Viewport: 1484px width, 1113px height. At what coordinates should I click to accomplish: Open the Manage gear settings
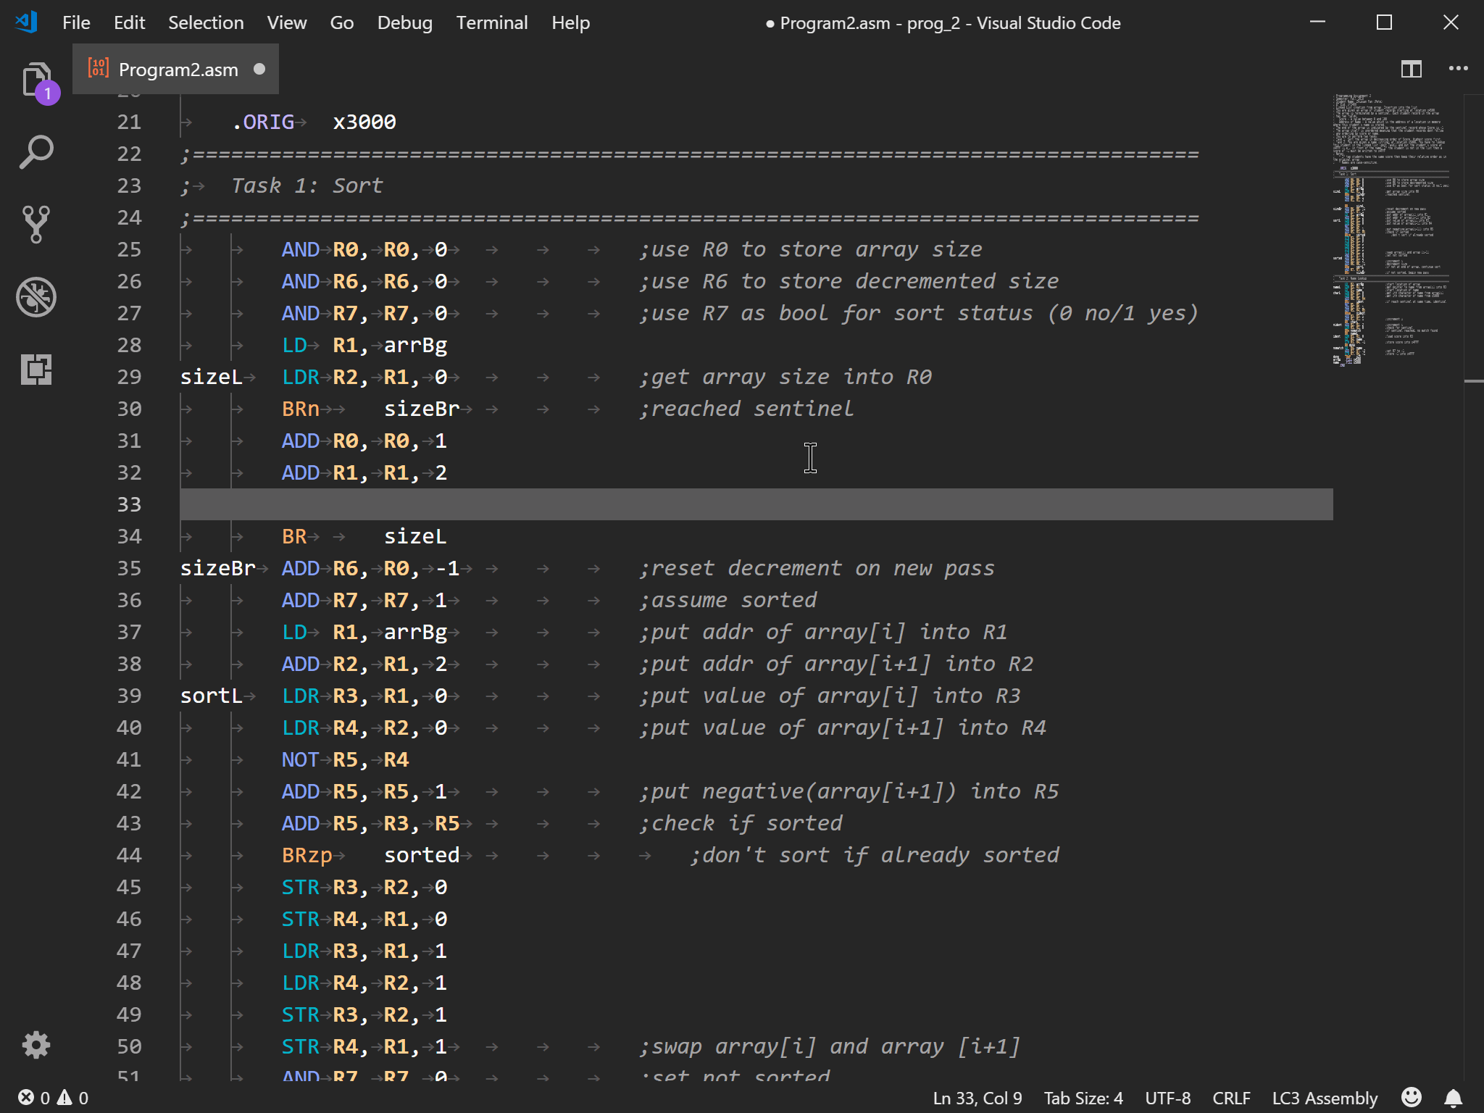point(36,1044)
